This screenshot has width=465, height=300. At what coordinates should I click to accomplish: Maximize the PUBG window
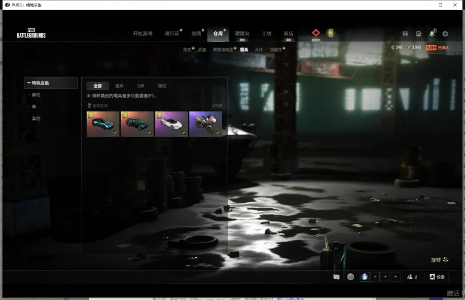pyautogui.click(x=440, y=5)
